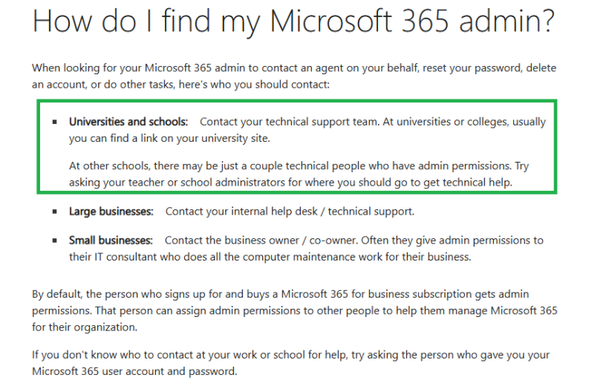Select the 'Small businesses:' bold label
Screen dimensions: 603x386
coord(111,241)
